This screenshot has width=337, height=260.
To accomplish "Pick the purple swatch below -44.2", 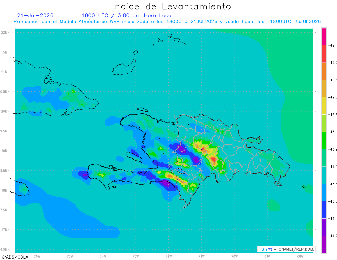I will tap(324, 245).
